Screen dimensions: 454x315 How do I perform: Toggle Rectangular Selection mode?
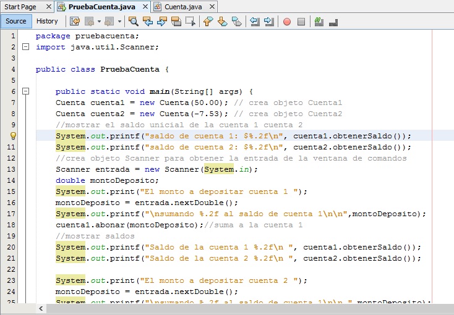[x=191, y=21]
